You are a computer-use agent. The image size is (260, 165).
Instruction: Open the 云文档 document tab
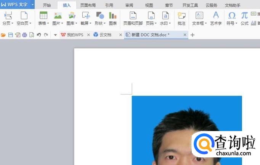[105, 35]
